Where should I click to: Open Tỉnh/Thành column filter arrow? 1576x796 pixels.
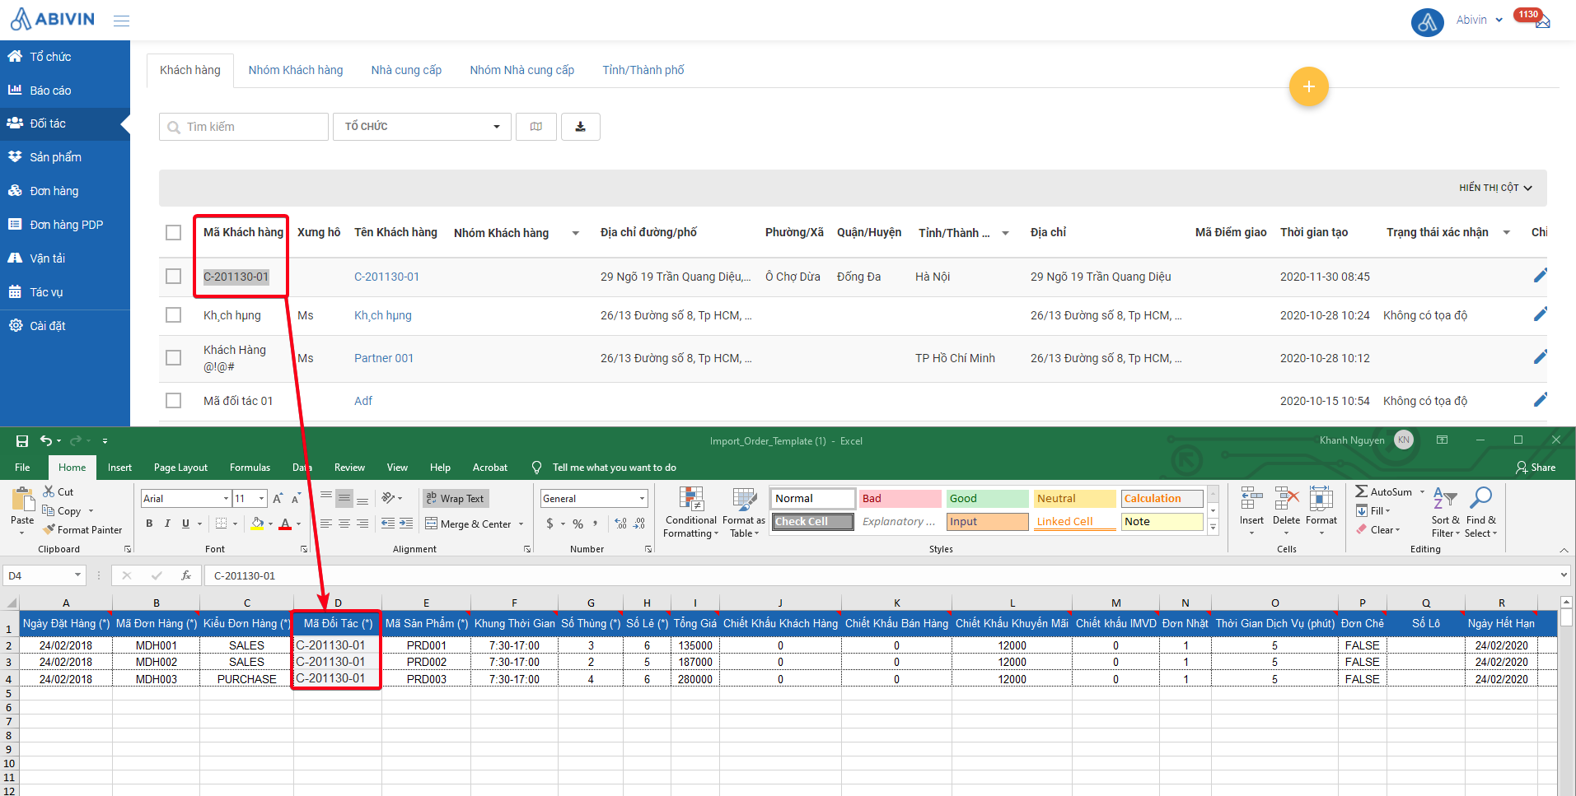[x=1005, y=233]
